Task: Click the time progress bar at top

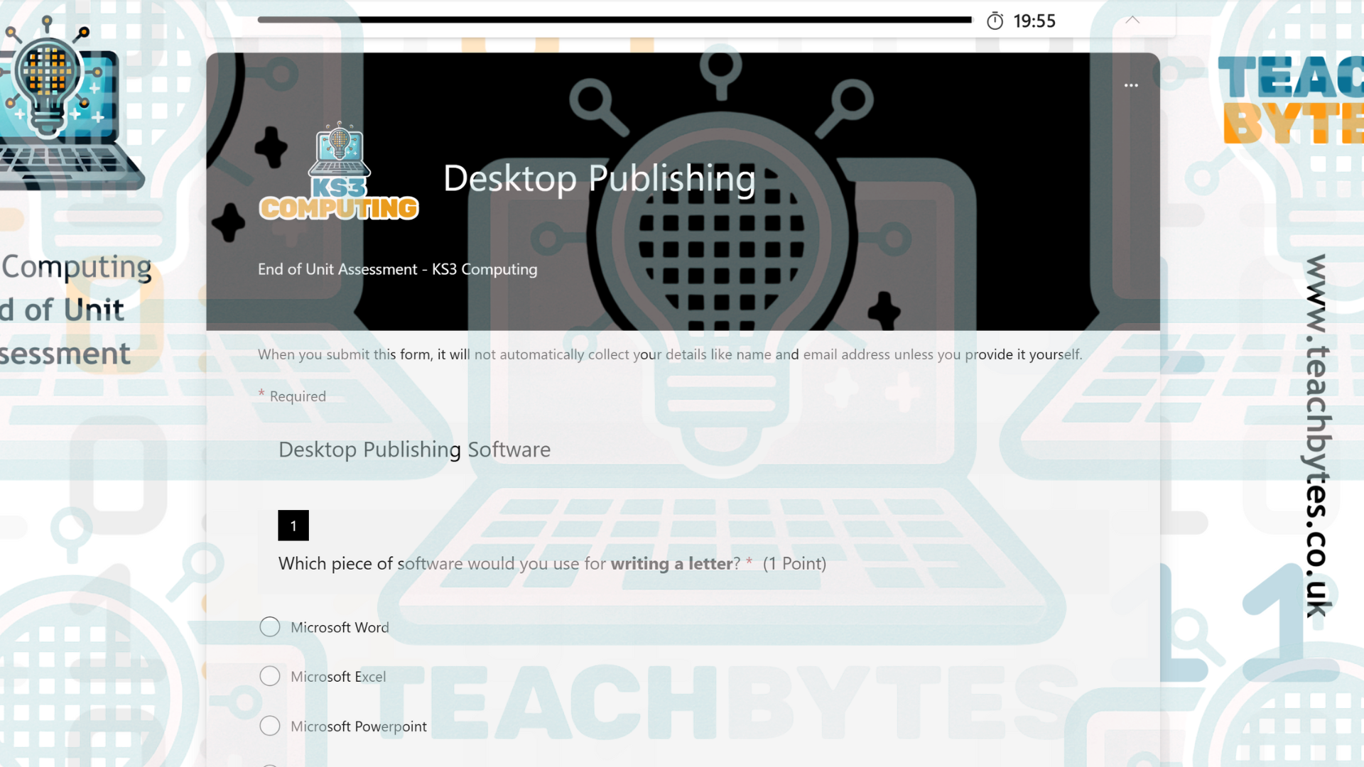Action: coord(615,20)
